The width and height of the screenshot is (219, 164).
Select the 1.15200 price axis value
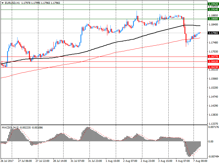tap(213, 88)
